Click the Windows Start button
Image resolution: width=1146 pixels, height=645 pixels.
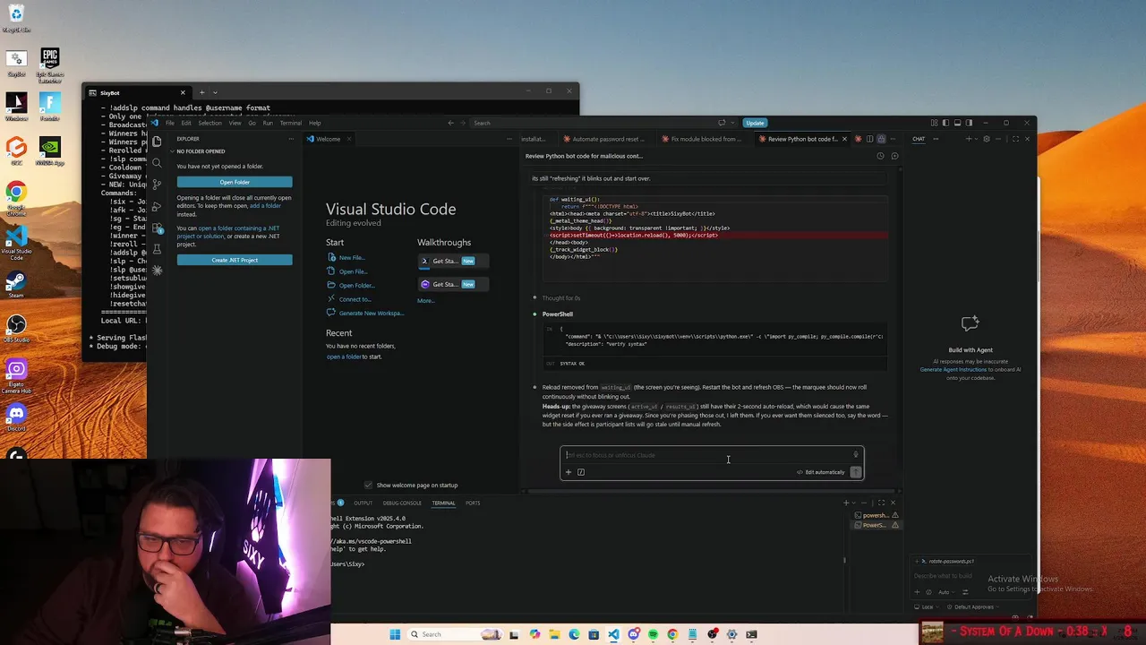tap(395, 634)
